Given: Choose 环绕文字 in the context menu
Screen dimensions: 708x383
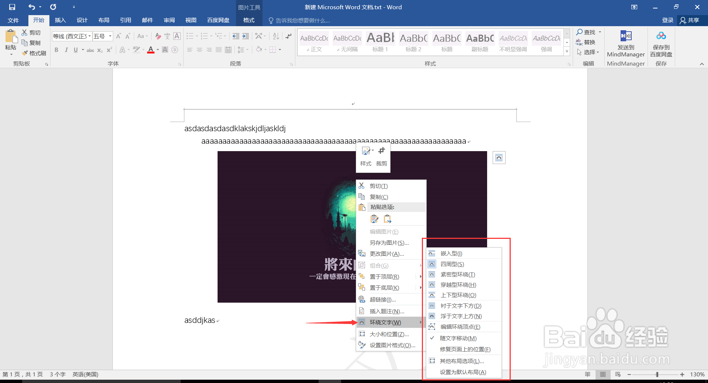Looking at the screenshot, I should tap(385, 322).
